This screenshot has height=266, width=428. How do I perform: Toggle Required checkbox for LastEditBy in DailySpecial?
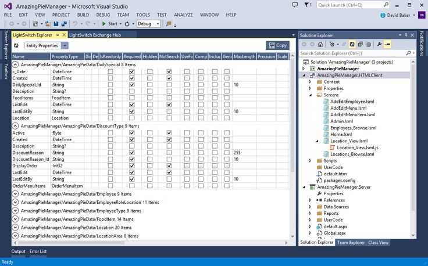132,111
